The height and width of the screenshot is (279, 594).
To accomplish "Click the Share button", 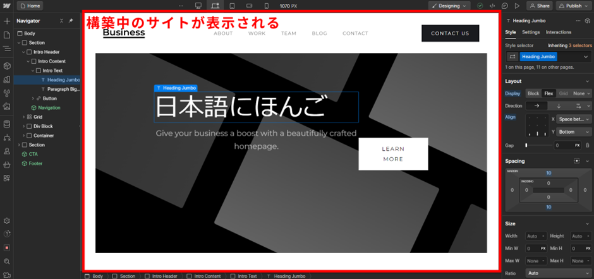I will 540,6.
